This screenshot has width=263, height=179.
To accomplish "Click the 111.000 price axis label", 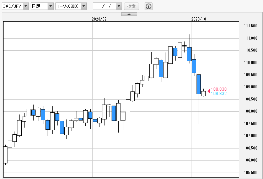I will (x=251, y=38).
